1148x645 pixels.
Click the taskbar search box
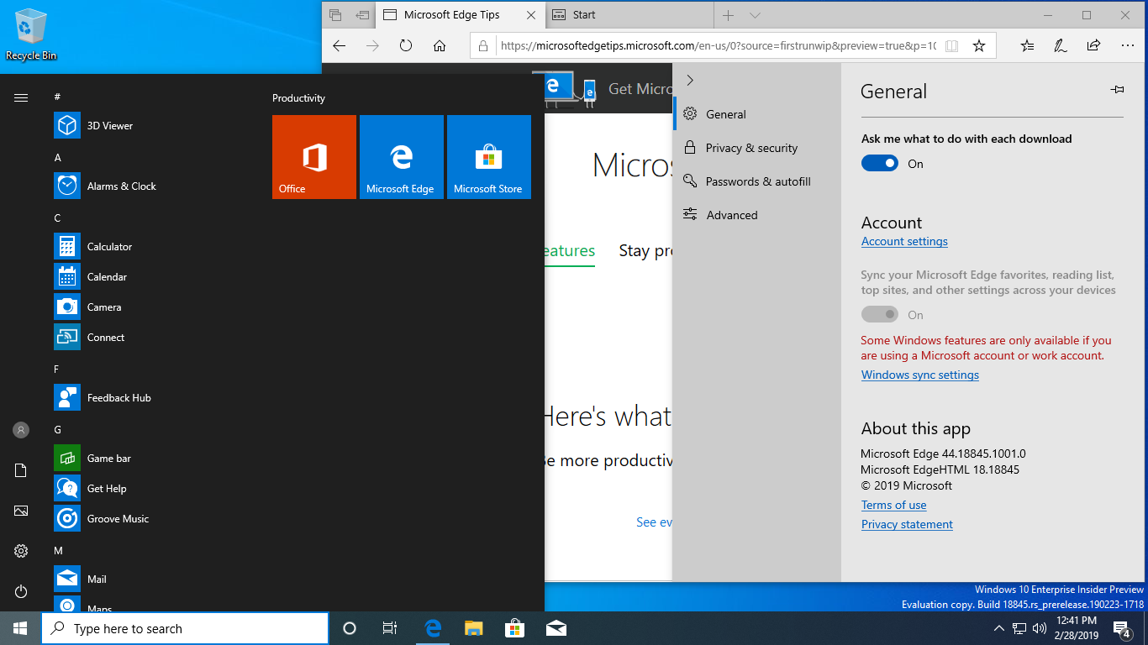pyautogui.click(x=185, y=628)
